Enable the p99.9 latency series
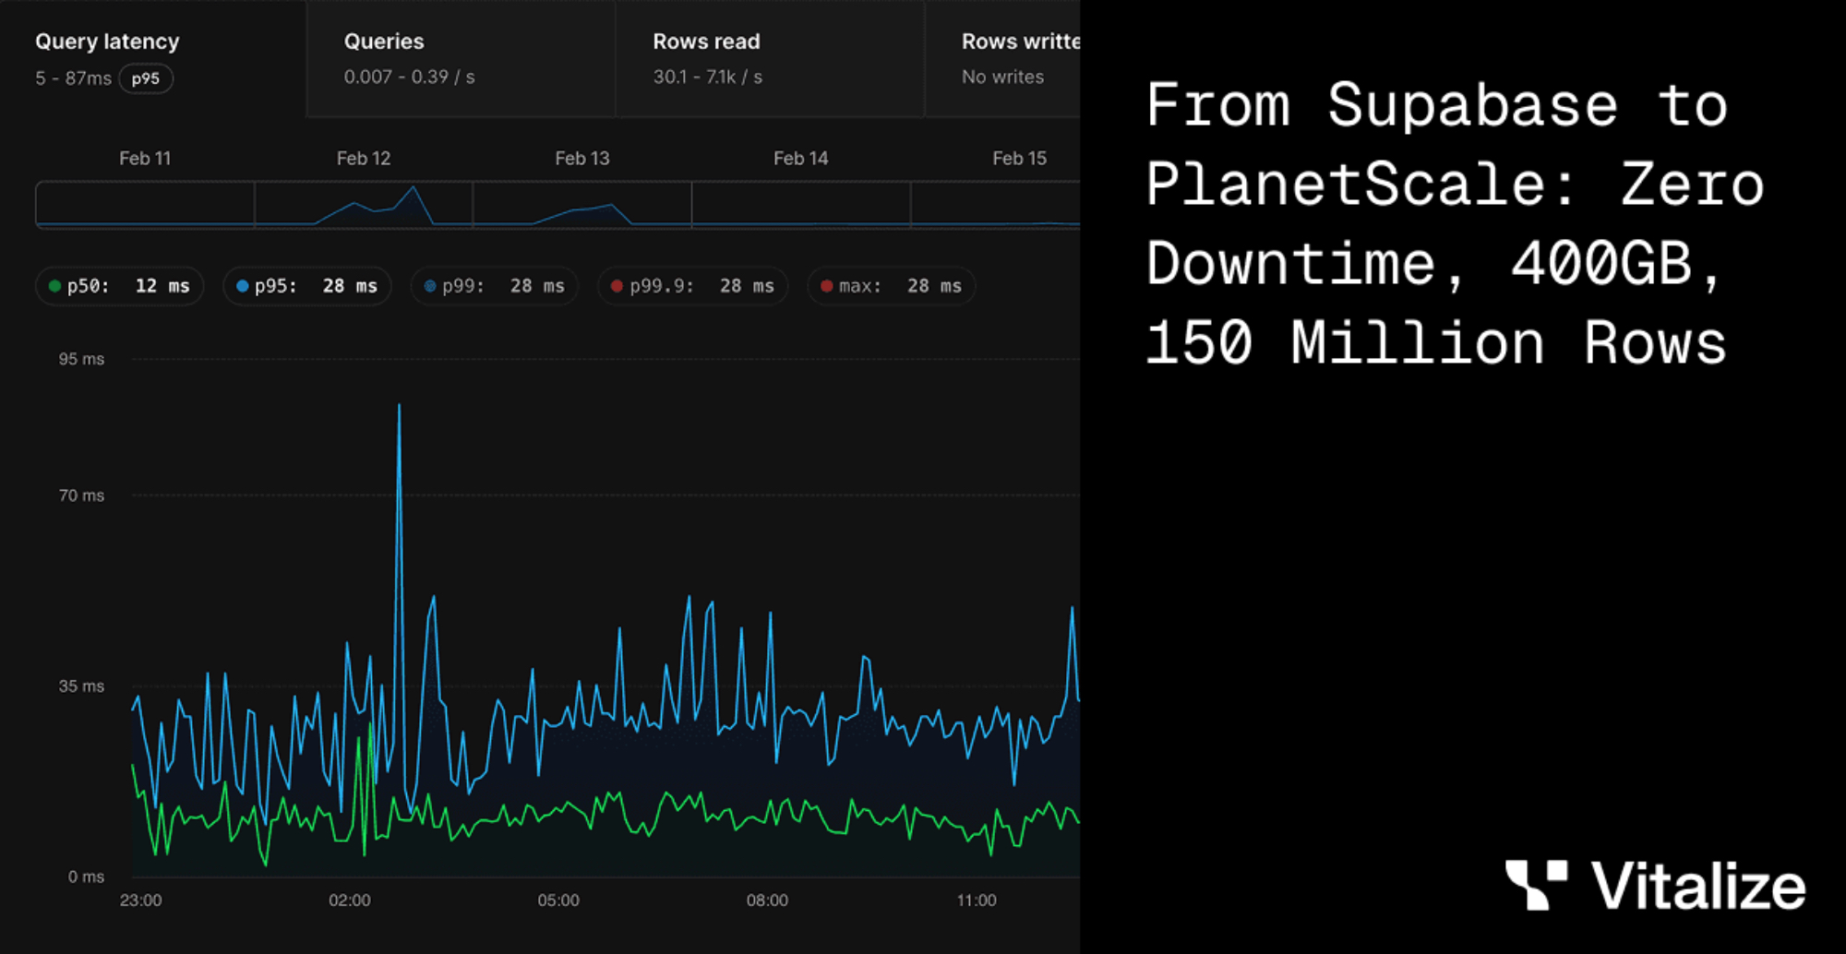Viewport: 1846px width, 954px height. tap(693, 286)
